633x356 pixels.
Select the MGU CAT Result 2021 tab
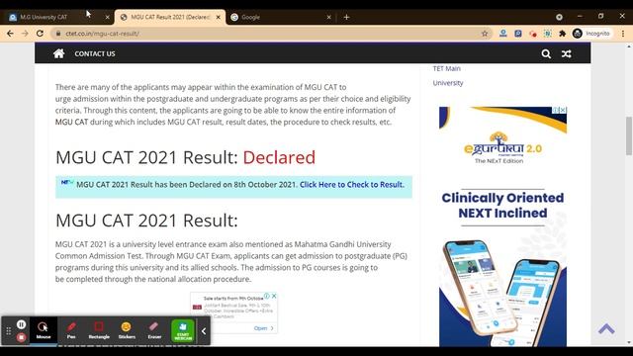(x=170, y=17)
